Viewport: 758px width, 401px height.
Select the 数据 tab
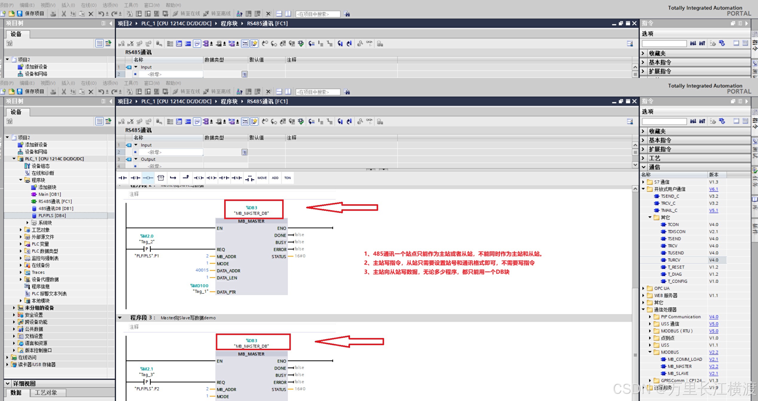coord(16,393)
